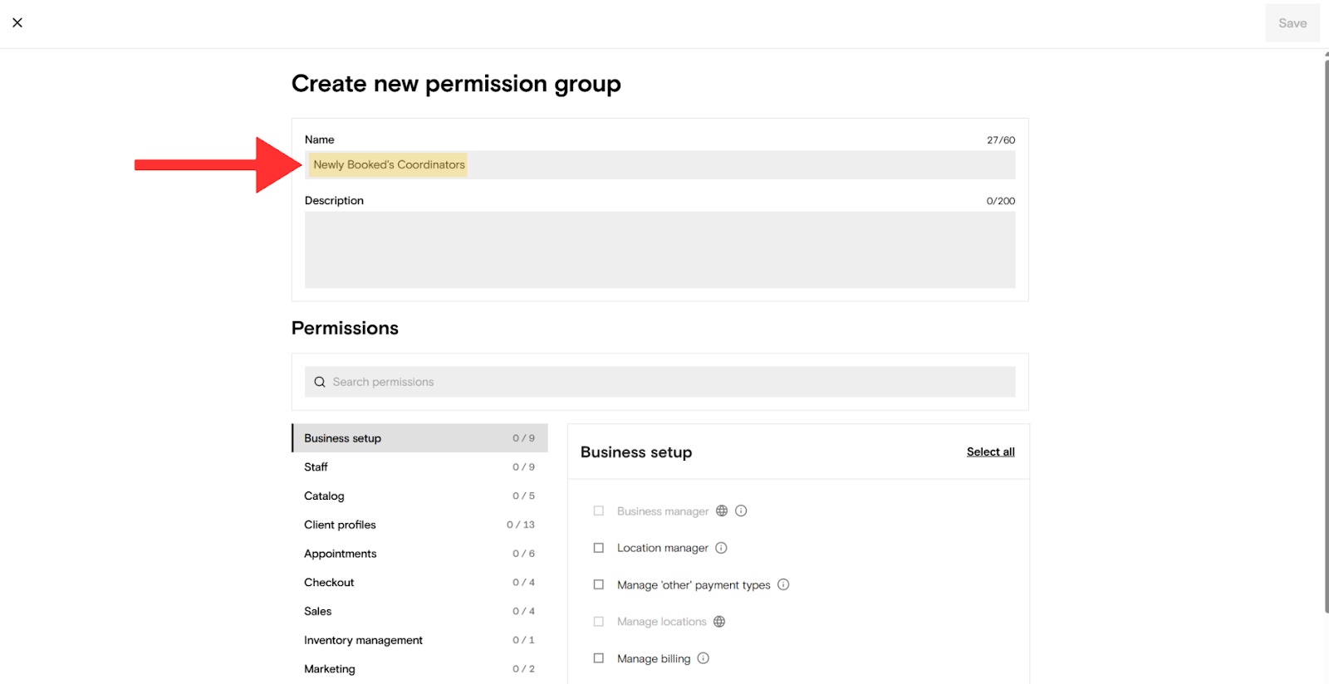Show info about Manage billing
Image resolution: width=1329 pixels, height=684 pixels.
[704, 658]
